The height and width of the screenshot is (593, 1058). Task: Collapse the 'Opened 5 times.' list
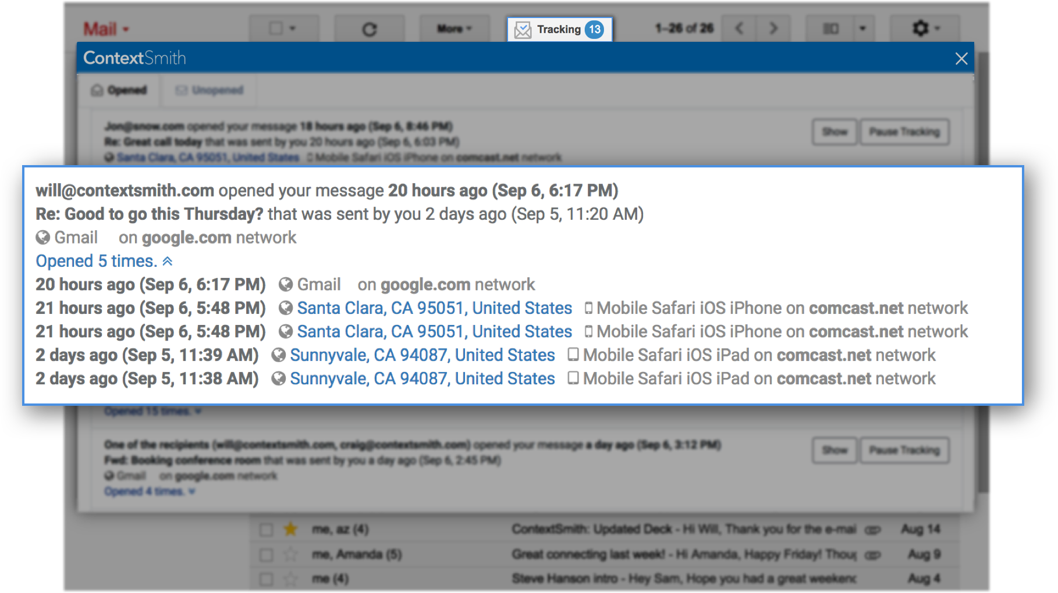point(104,261)
